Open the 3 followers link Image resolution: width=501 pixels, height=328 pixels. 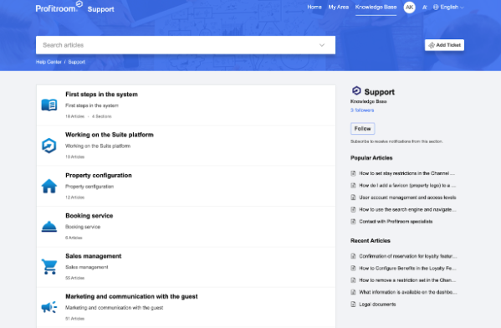[x=362, y=110]
